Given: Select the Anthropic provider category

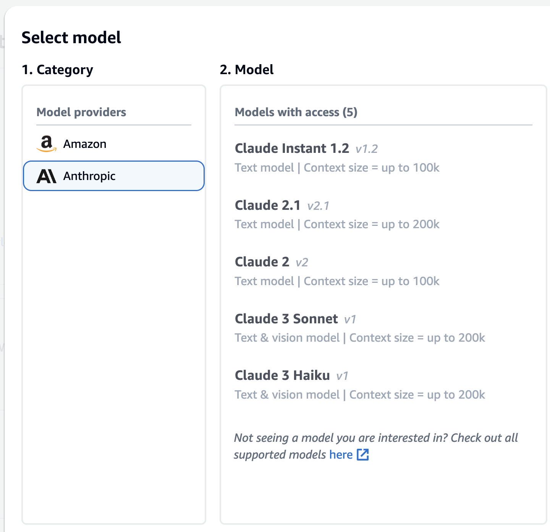Looking at the screenshot, I should click(x=114, y=176).
